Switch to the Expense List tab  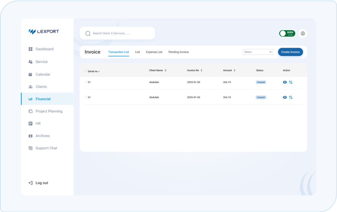click(x=154, y=52)
